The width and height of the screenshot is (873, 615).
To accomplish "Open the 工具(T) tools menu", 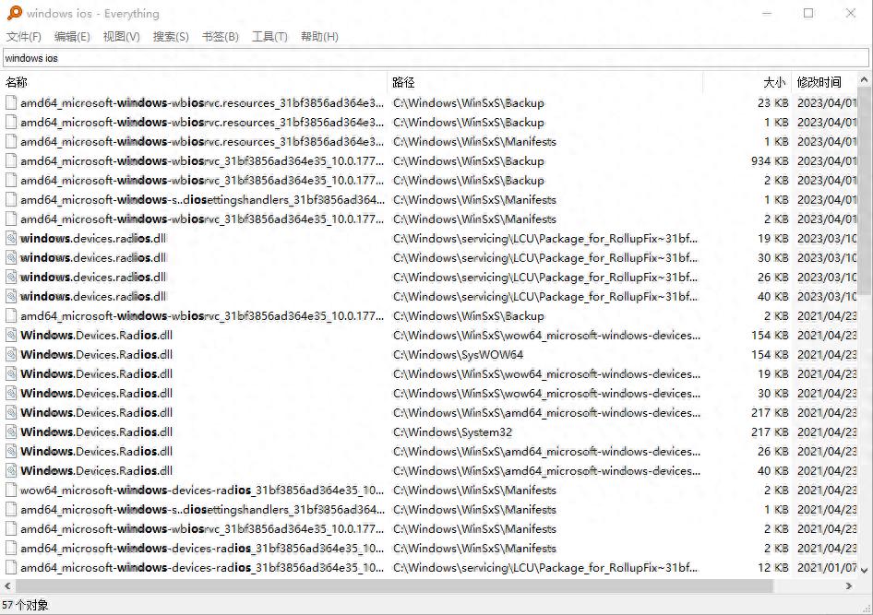I will pos(269,37).
